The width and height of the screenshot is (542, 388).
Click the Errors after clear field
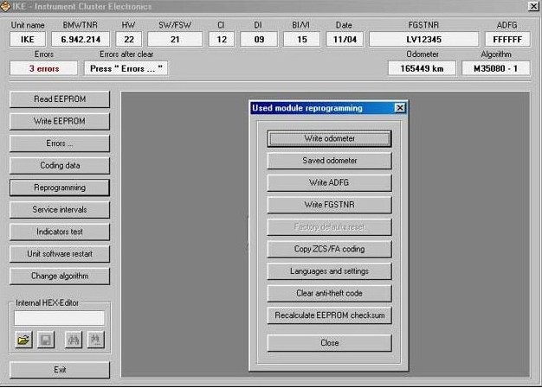point(126,68)
